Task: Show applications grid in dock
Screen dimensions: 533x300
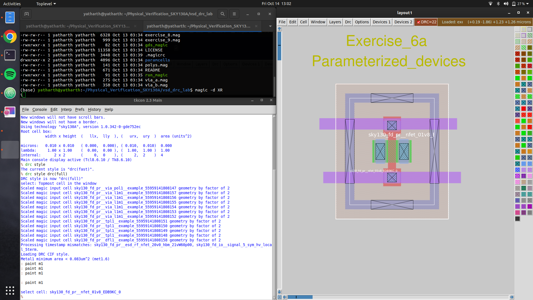Action: pos(10,291)
